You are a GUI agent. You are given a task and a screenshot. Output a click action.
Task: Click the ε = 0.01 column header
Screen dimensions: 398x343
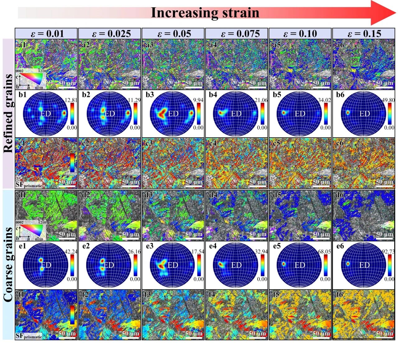[46, 33]
